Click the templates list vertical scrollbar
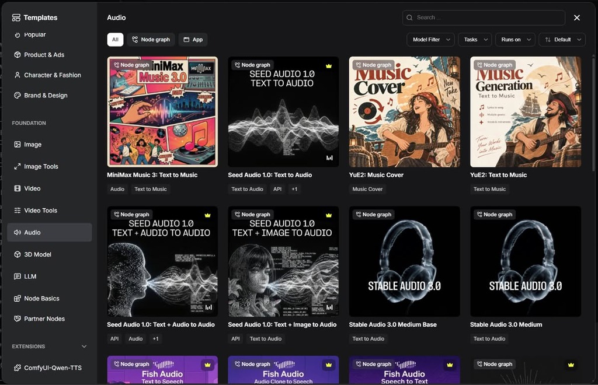The height and width of the screenshot is (385, 598). click(593, 114)
